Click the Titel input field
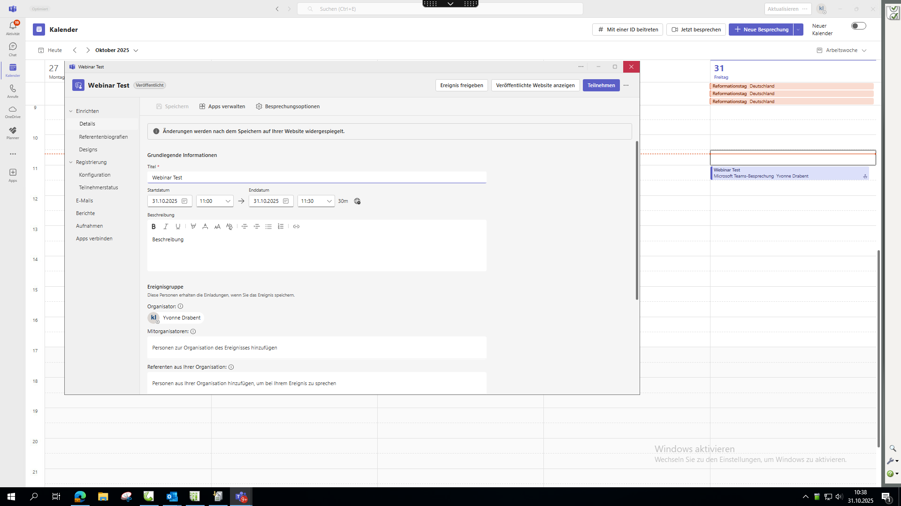This screenshot has width=901, height=506. click(317, 178)
